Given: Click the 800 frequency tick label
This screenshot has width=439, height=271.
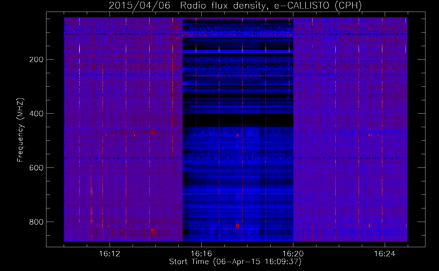Looking at the screenshot, I should click(x=36, y=222).
